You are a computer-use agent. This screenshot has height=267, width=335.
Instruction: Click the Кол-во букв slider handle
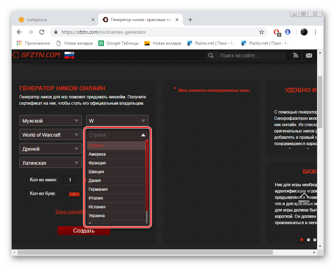pos(74,194)
